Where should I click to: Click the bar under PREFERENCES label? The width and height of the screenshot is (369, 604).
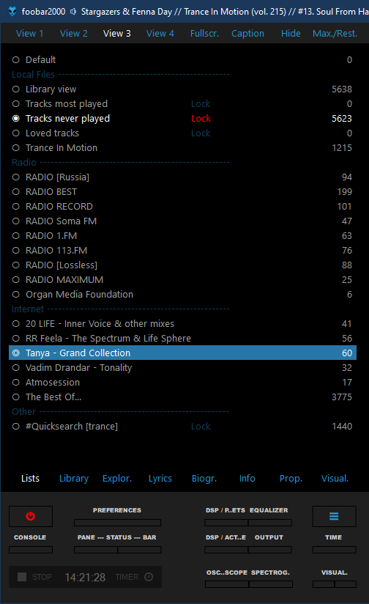(117, 523)
